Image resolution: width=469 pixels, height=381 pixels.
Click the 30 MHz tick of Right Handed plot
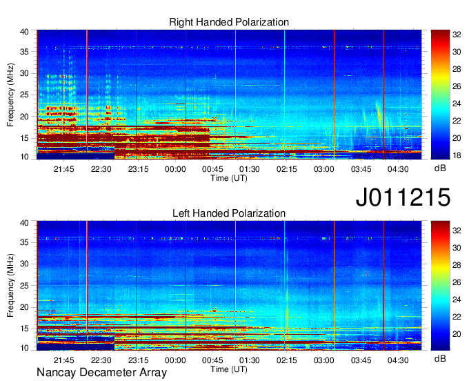[x=25, y=73]
